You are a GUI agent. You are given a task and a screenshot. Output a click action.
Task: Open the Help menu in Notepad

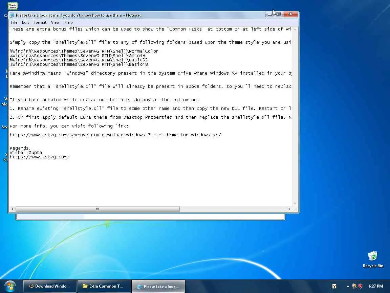click(68, 22)
